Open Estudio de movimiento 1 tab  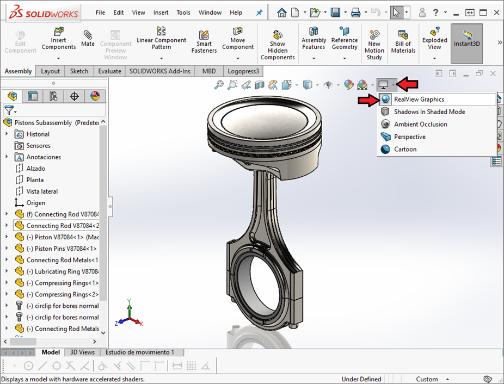[x=140, y=352]
